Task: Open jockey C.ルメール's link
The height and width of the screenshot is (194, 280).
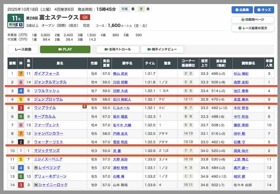Action: click(x=121, y=108)
